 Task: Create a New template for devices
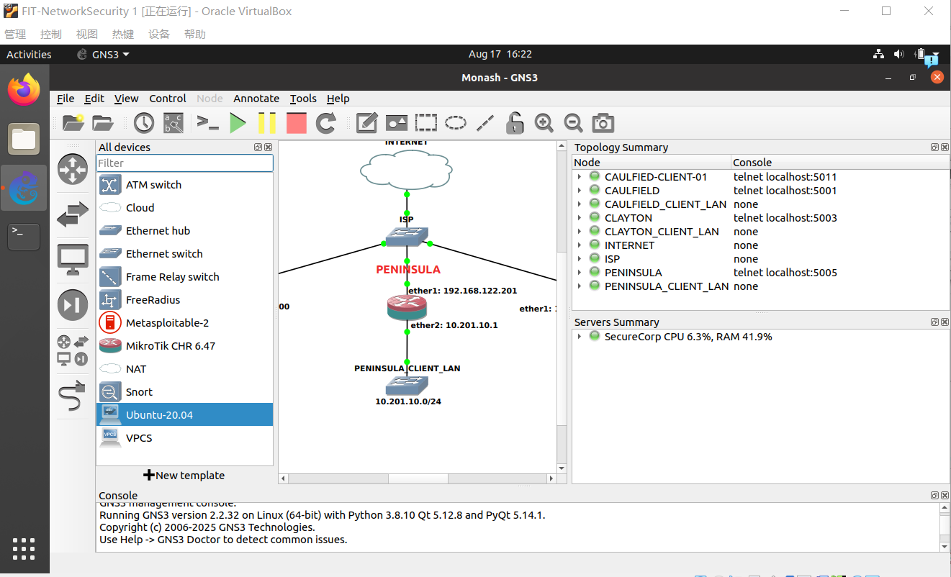[x=184, y=475]
